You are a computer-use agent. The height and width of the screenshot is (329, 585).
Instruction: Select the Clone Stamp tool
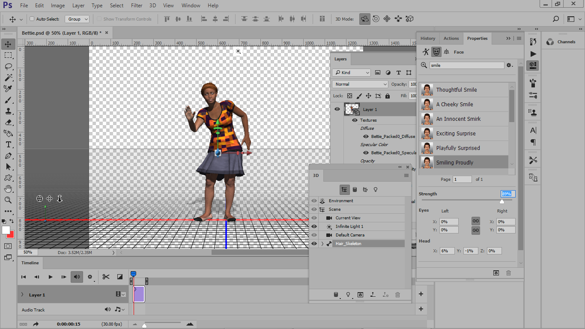(8, 111)
